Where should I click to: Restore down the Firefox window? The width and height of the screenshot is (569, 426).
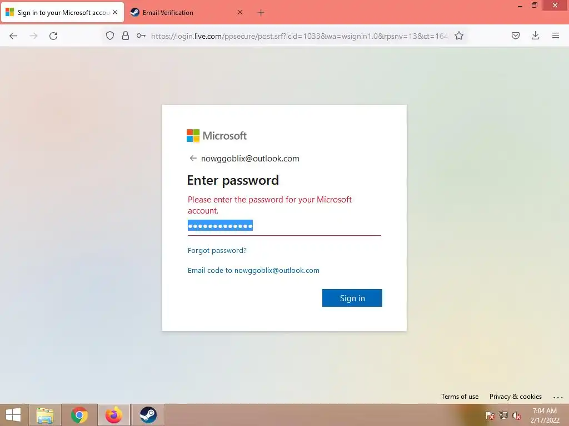534,6
